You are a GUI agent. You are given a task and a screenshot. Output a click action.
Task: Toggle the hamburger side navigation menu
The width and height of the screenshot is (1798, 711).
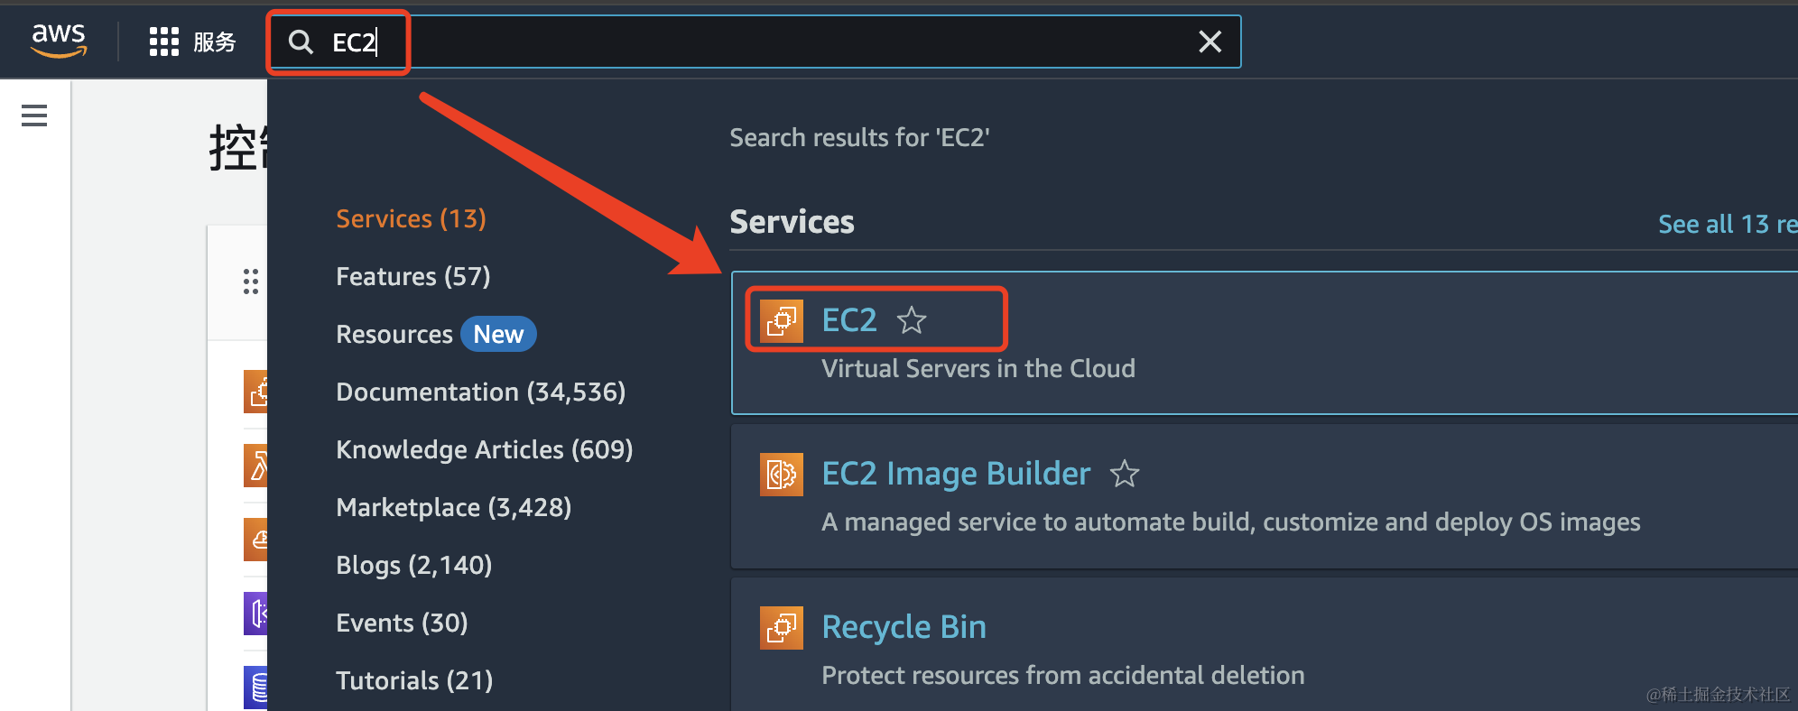point(34,115)
